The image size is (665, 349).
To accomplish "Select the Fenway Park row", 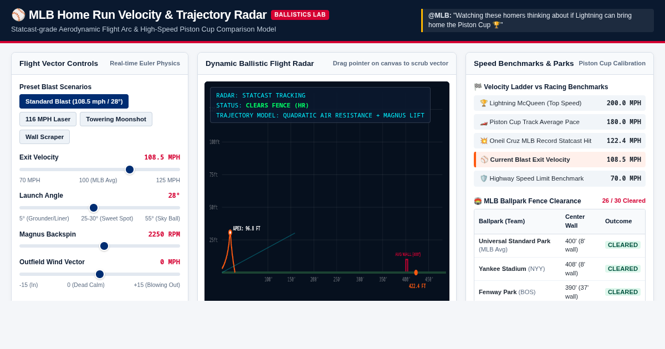I will coord(560,292).
